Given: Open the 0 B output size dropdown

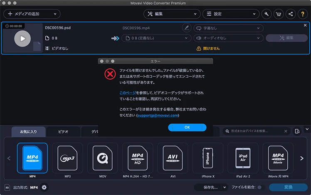Looking at the screenshot, I should pos(156,38).
